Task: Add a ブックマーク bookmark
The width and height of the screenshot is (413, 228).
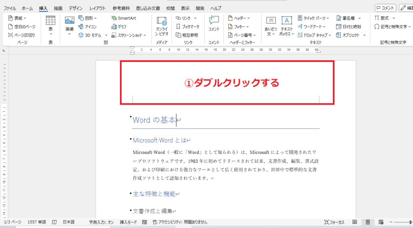Action: click(188, 27)
